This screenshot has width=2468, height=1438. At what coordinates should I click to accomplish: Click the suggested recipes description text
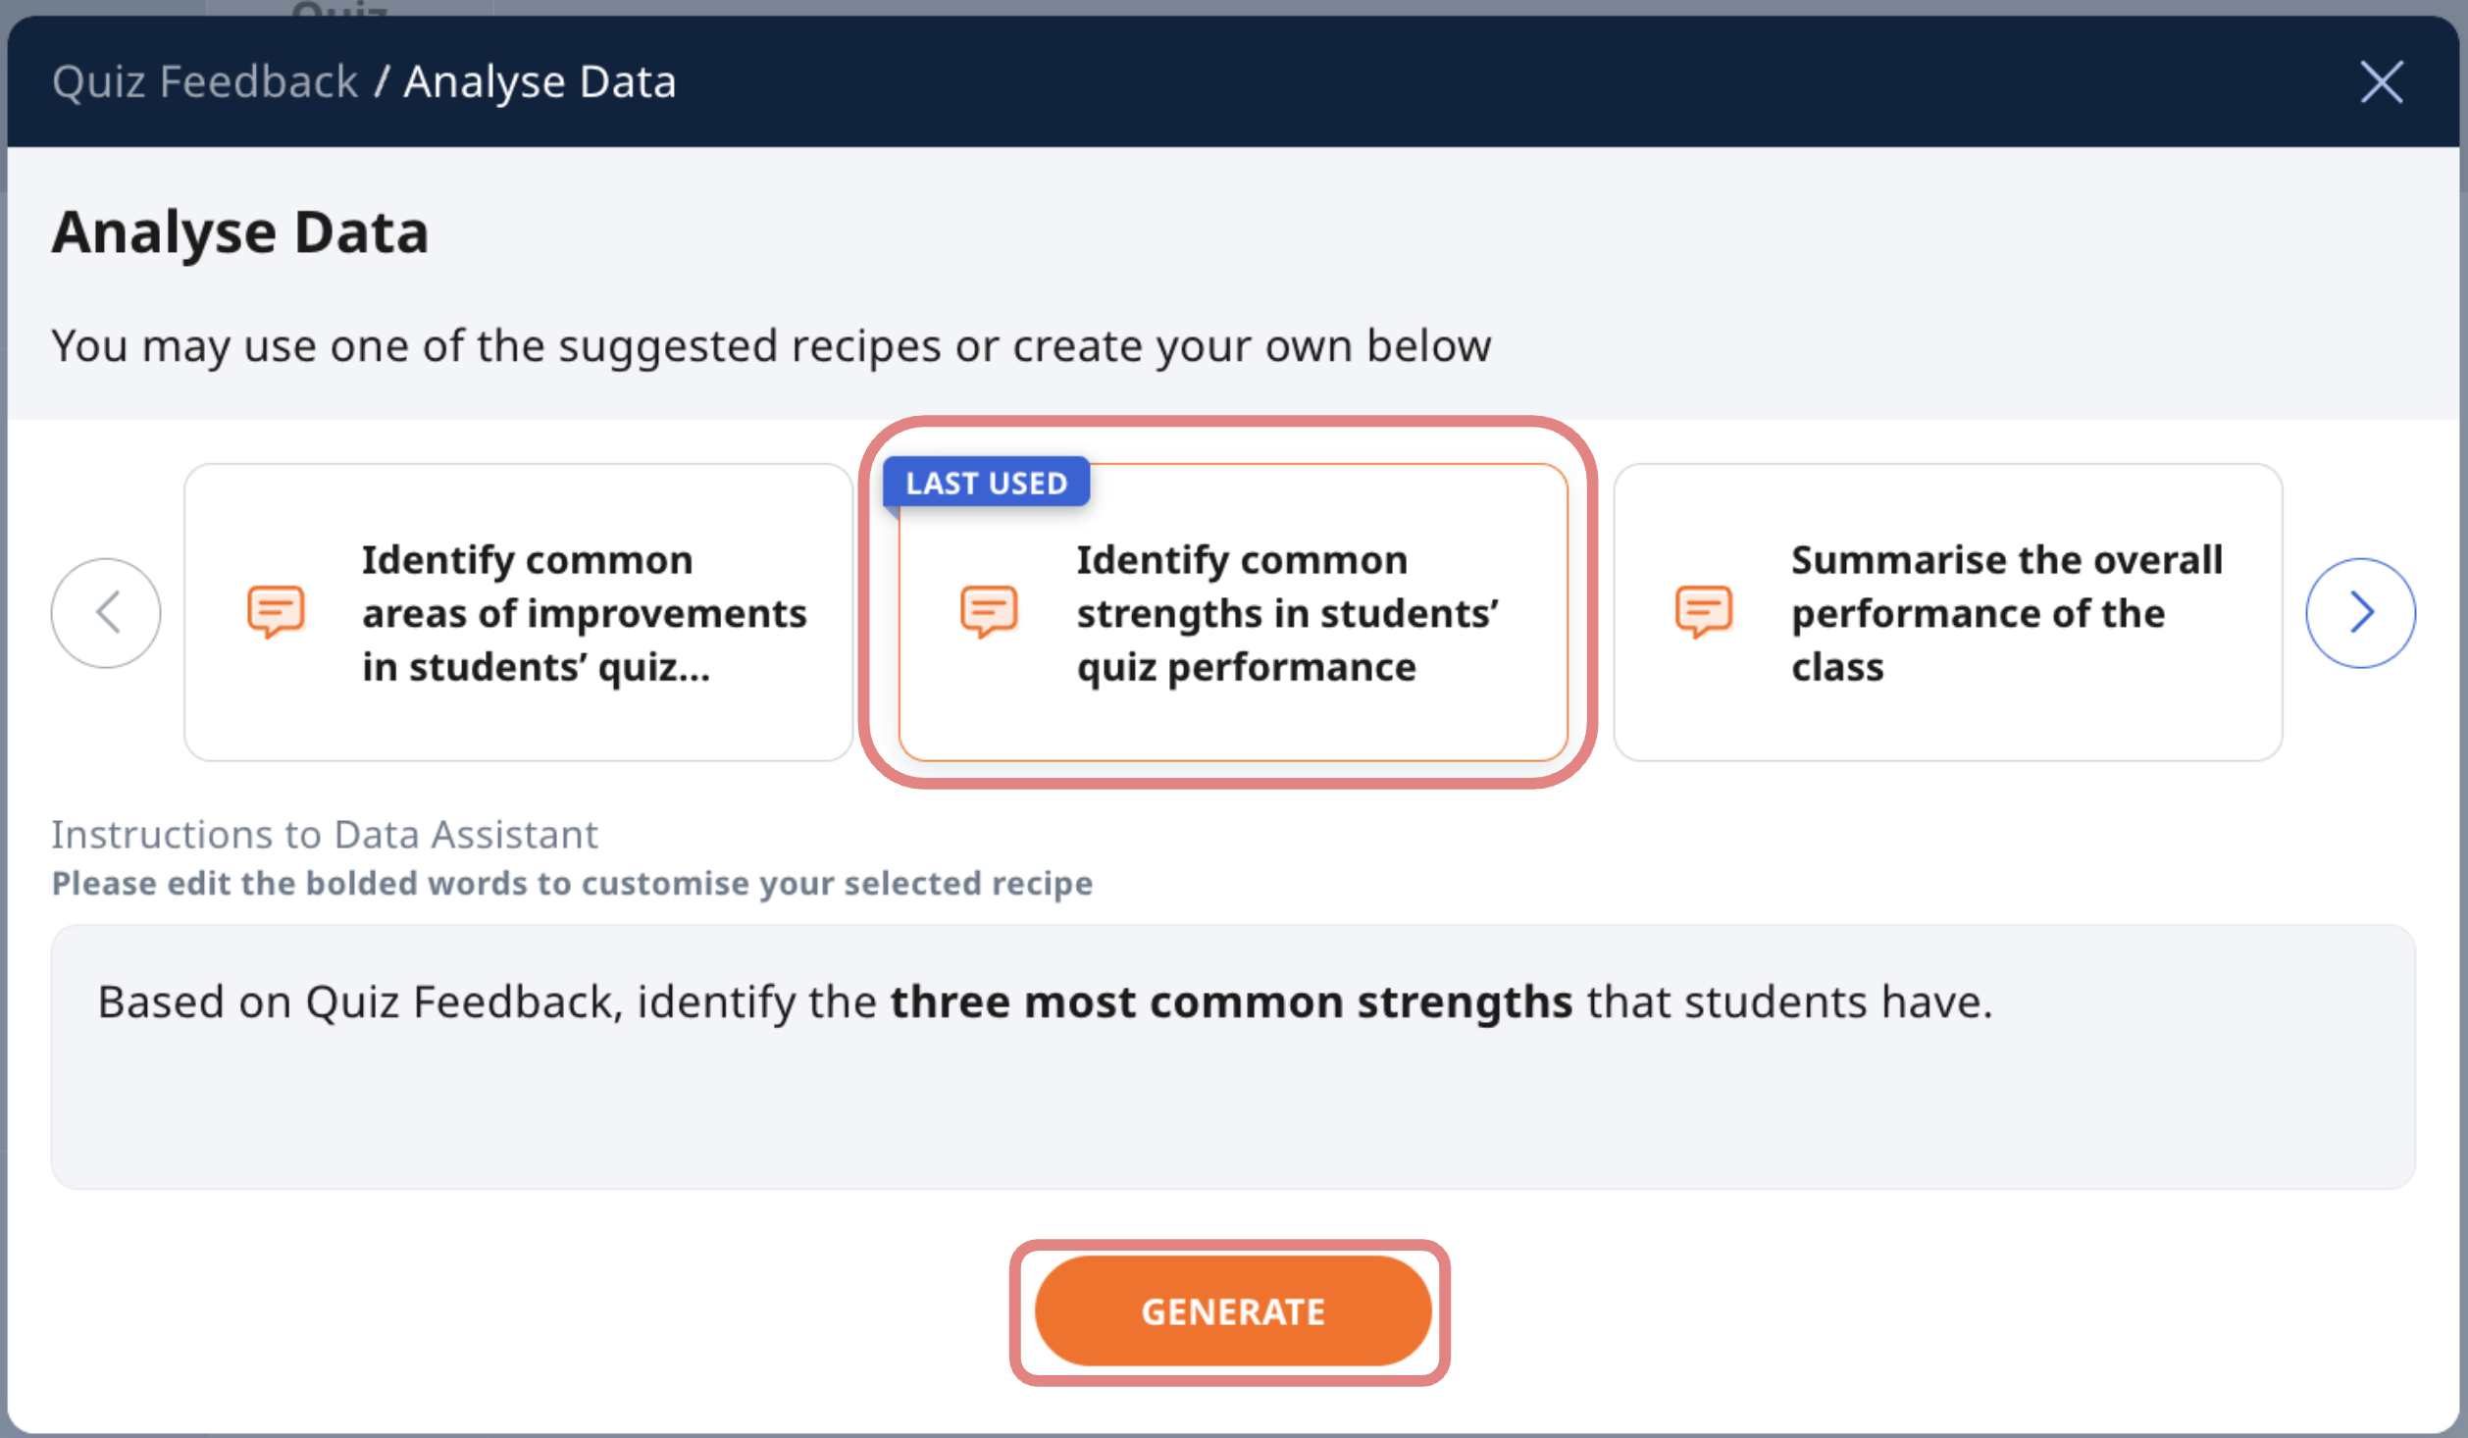point(771,345)
